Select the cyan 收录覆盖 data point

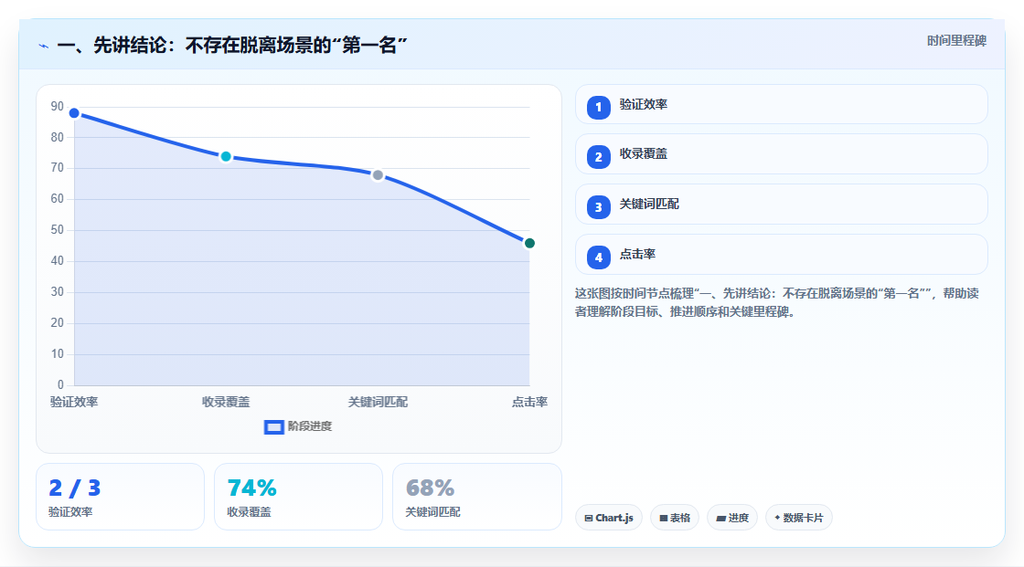pos(226,157)
